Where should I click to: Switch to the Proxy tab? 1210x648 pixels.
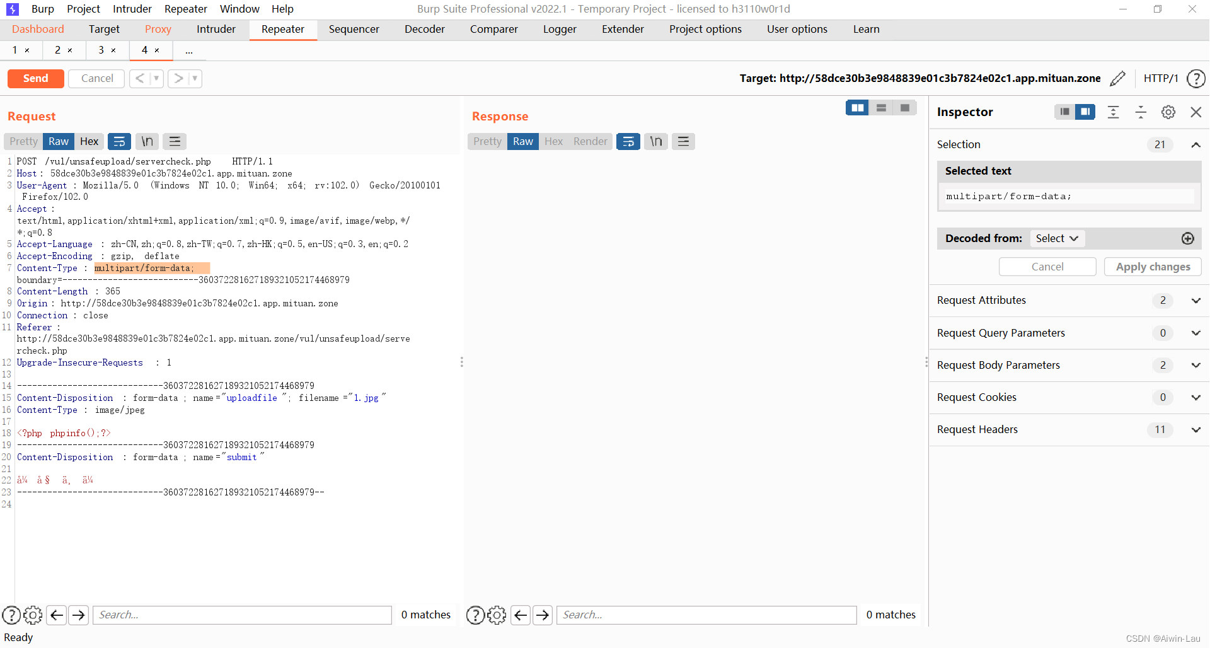(x=158, y=29)
